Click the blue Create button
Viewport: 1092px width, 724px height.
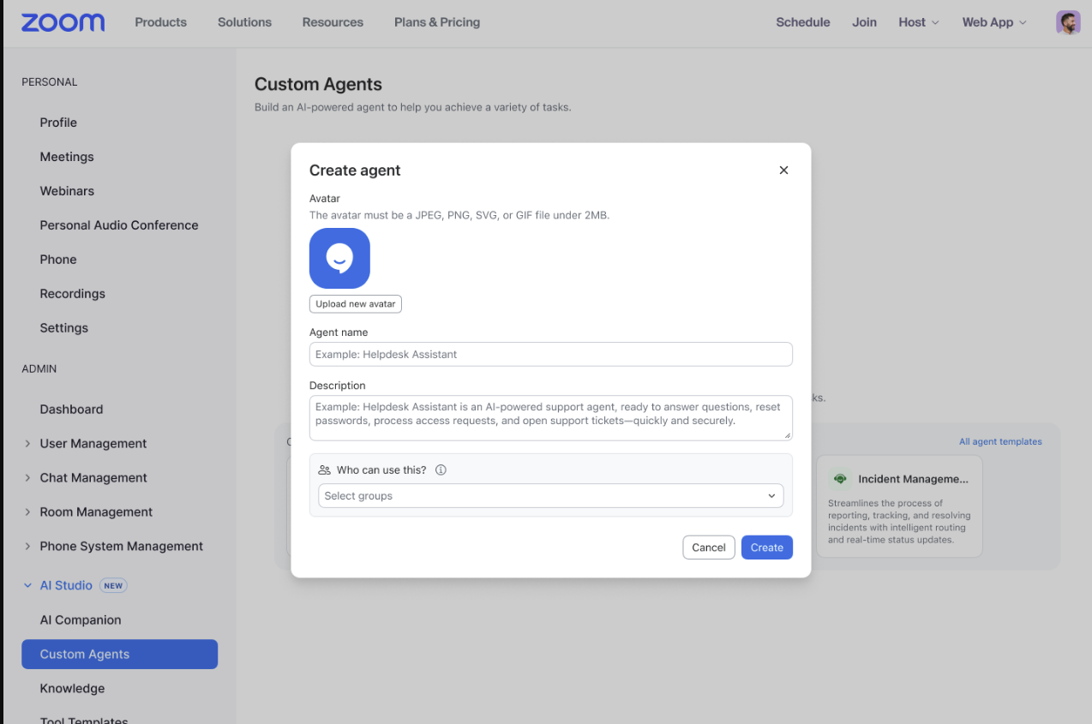pos(766,547)
